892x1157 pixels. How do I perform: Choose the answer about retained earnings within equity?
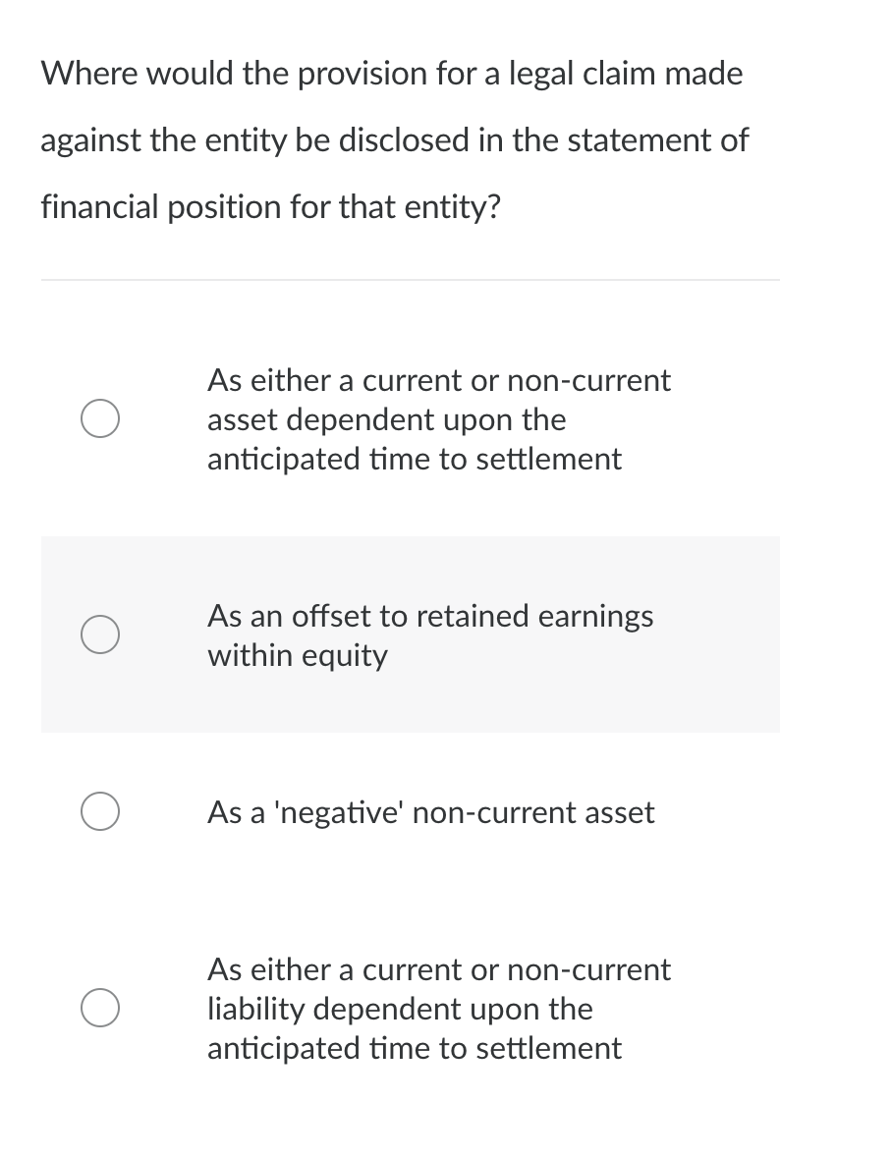(x=430, y=634)
